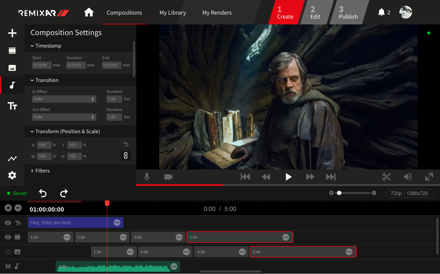Toggle visibility of the image track
This screenshot has width=440, height=274.
tap(8, 252)
